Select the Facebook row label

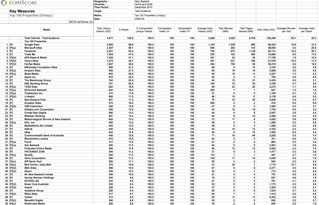coord(30,51)
